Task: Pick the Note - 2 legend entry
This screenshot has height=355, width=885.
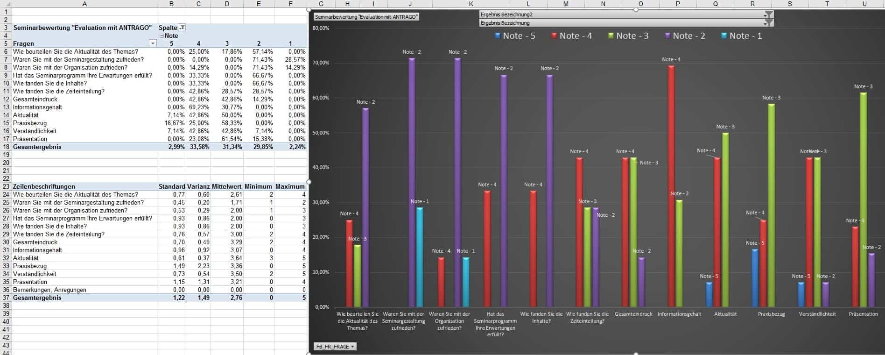Action: click(685, 36)
